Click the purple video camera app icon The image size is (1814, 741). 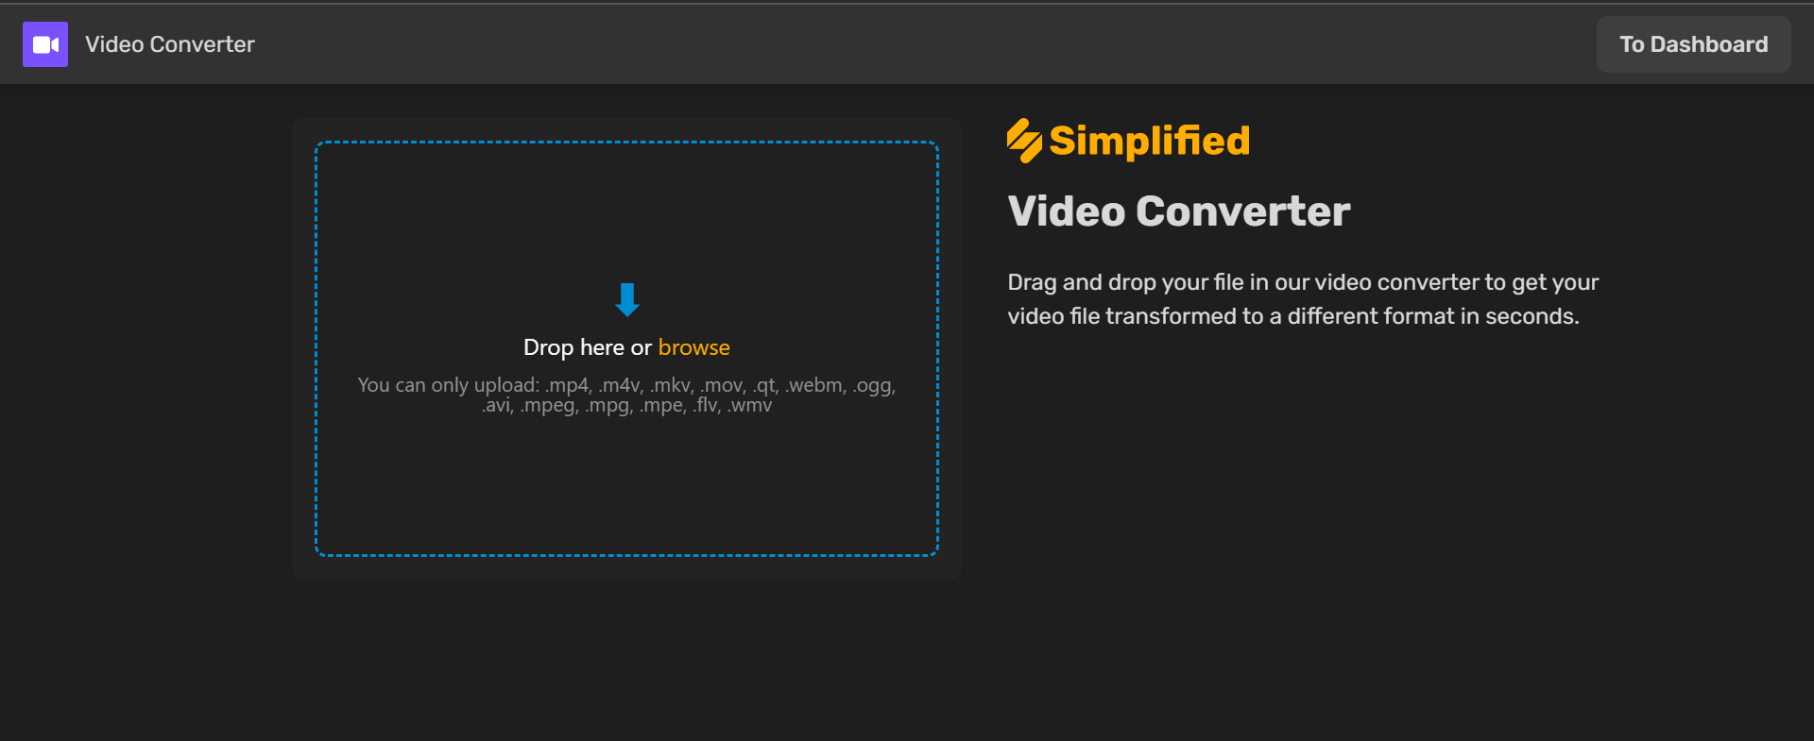click(x=45, y=44)
